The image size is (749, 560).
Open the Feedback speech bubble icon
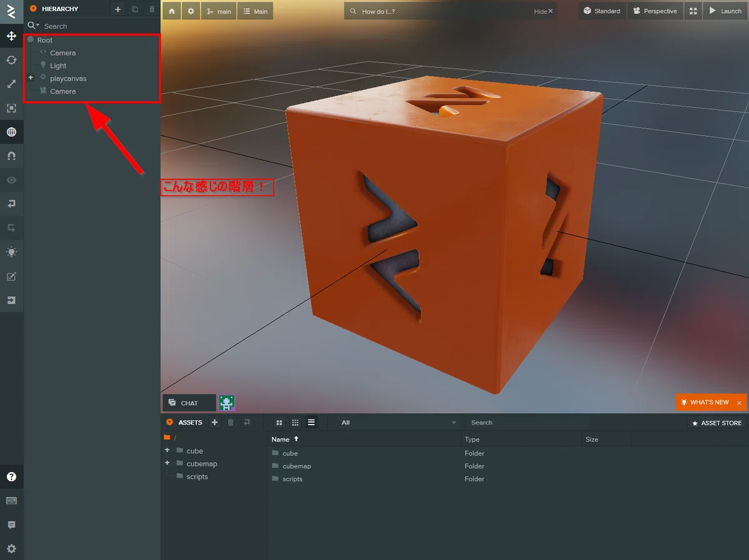click(11, 525)
